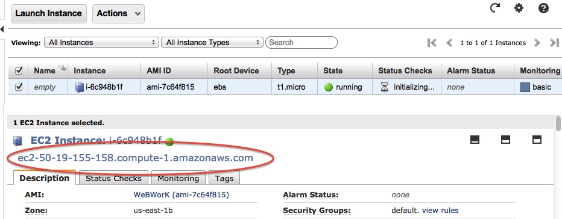This screenshot has width=562, height=219.
Task: Click previous page arrow in pagination
Action: [x=449, y=43]
